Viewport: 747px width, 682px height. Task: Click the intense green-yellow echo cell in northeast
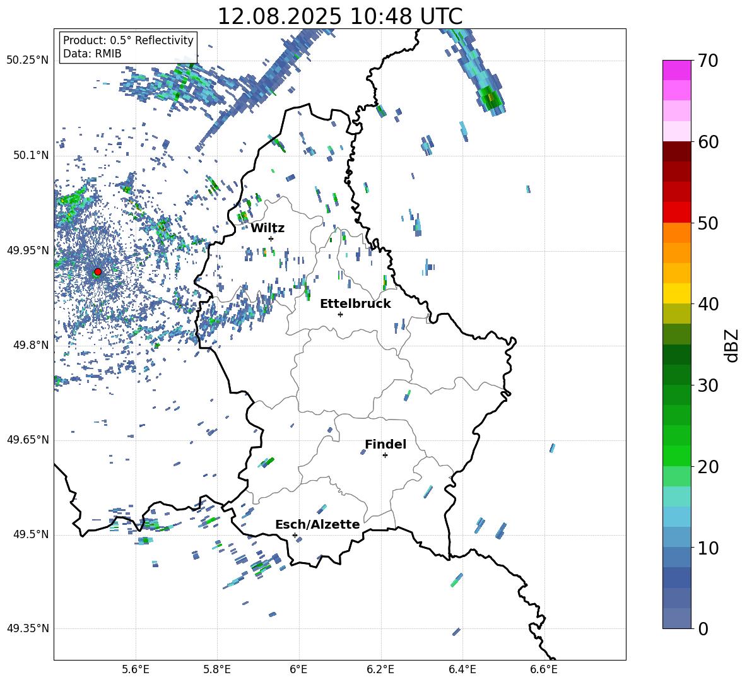(490, 98)
